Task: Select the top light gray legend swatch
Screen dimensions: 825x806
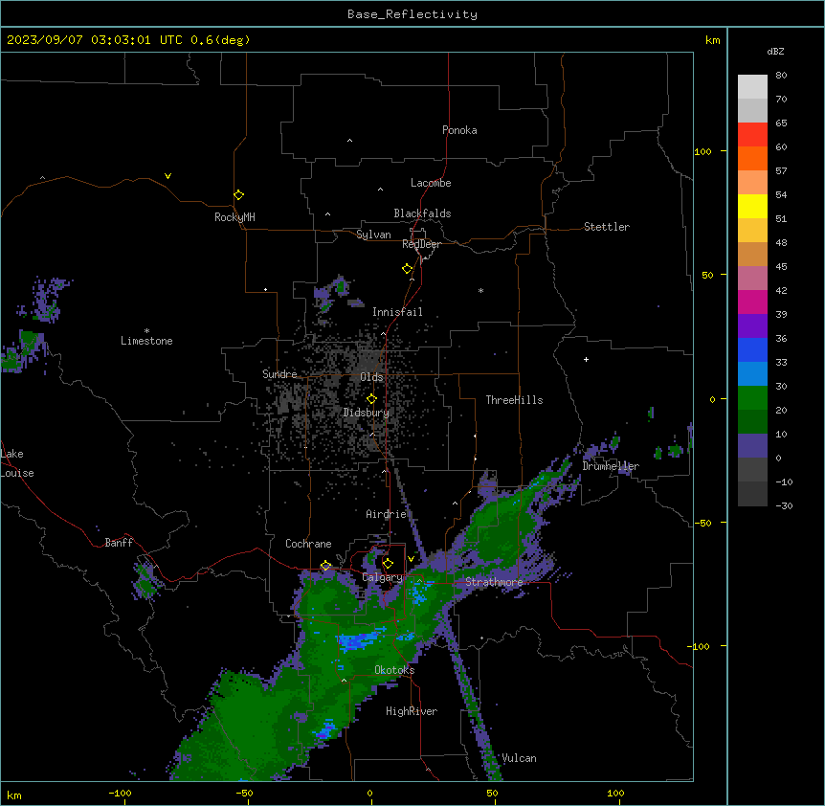Action: pos(752,87)
